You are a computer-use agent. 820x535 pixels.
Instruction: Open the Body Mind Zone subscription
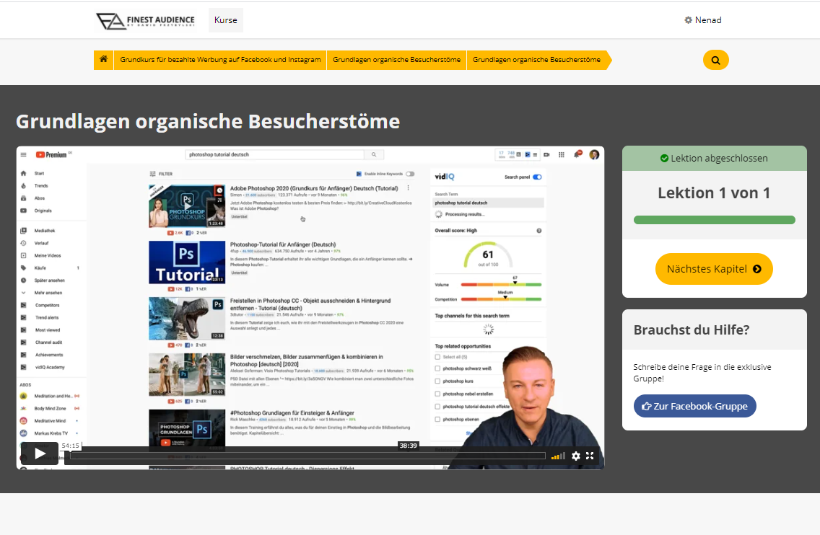[50, 409]
